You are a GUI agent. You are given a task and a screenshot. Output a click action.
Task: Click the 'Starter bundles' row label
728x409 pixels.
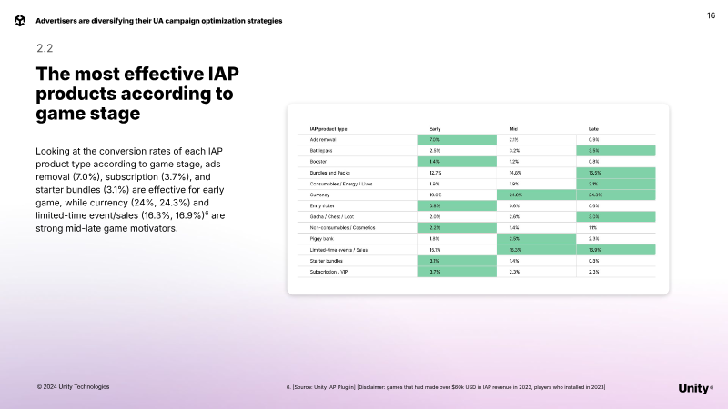[329, 260]
